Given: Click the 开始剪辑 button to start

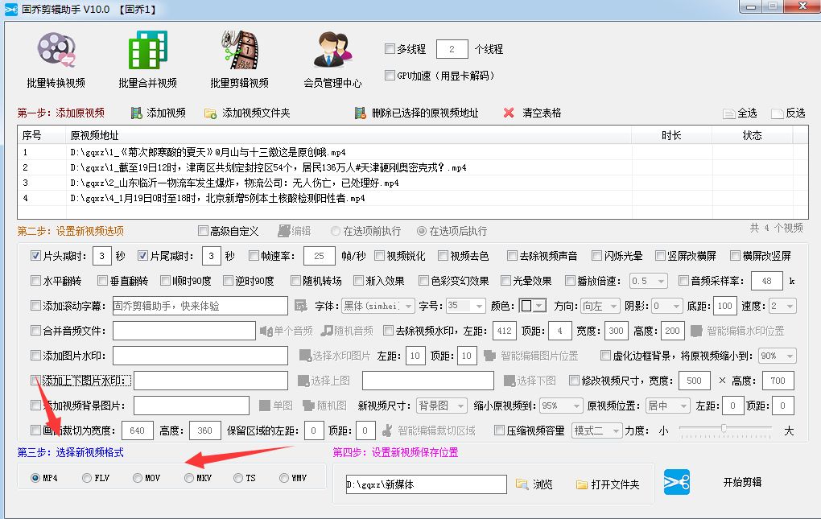Looking at the screenshot, I should [742, 484].
